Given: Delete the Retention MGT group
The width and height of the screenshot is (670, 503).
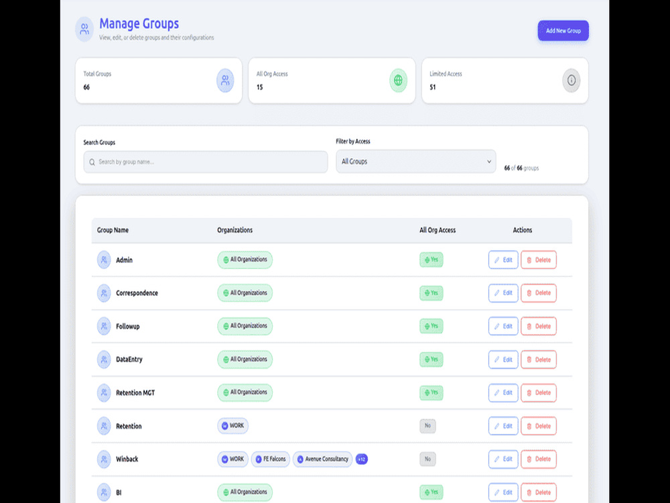Looking at the screenshot, I should coord(539,392).
